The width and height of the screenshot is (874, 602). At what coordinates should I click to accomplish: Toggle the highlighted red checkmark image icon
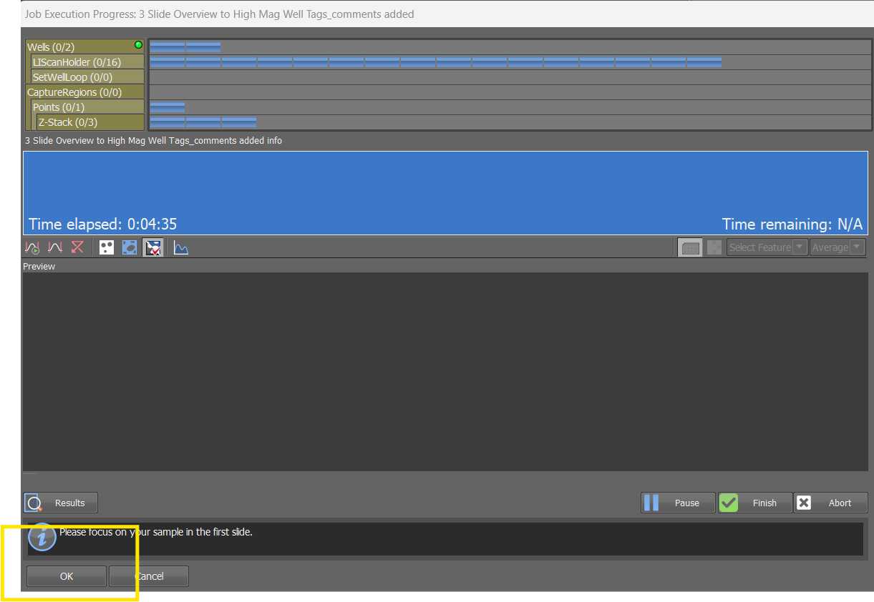[x=153, y=247]
